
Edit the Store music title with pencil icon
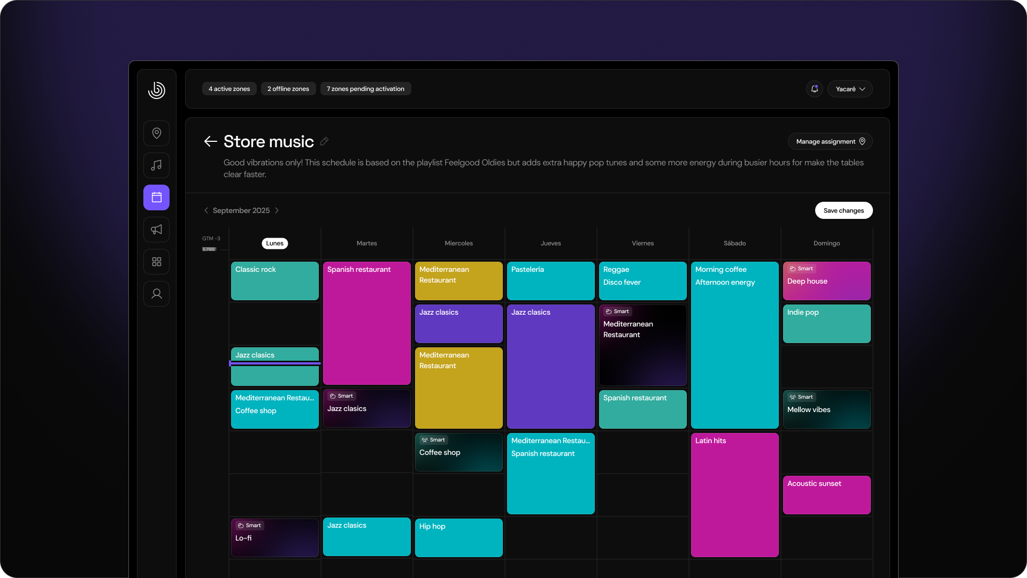point(324,141)
